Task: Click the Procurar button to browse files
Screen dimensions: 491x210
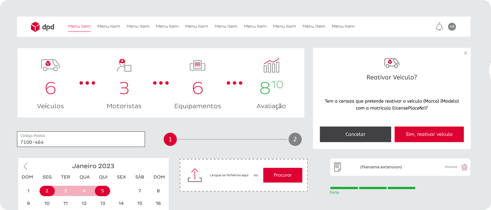Action: [283, 175]
